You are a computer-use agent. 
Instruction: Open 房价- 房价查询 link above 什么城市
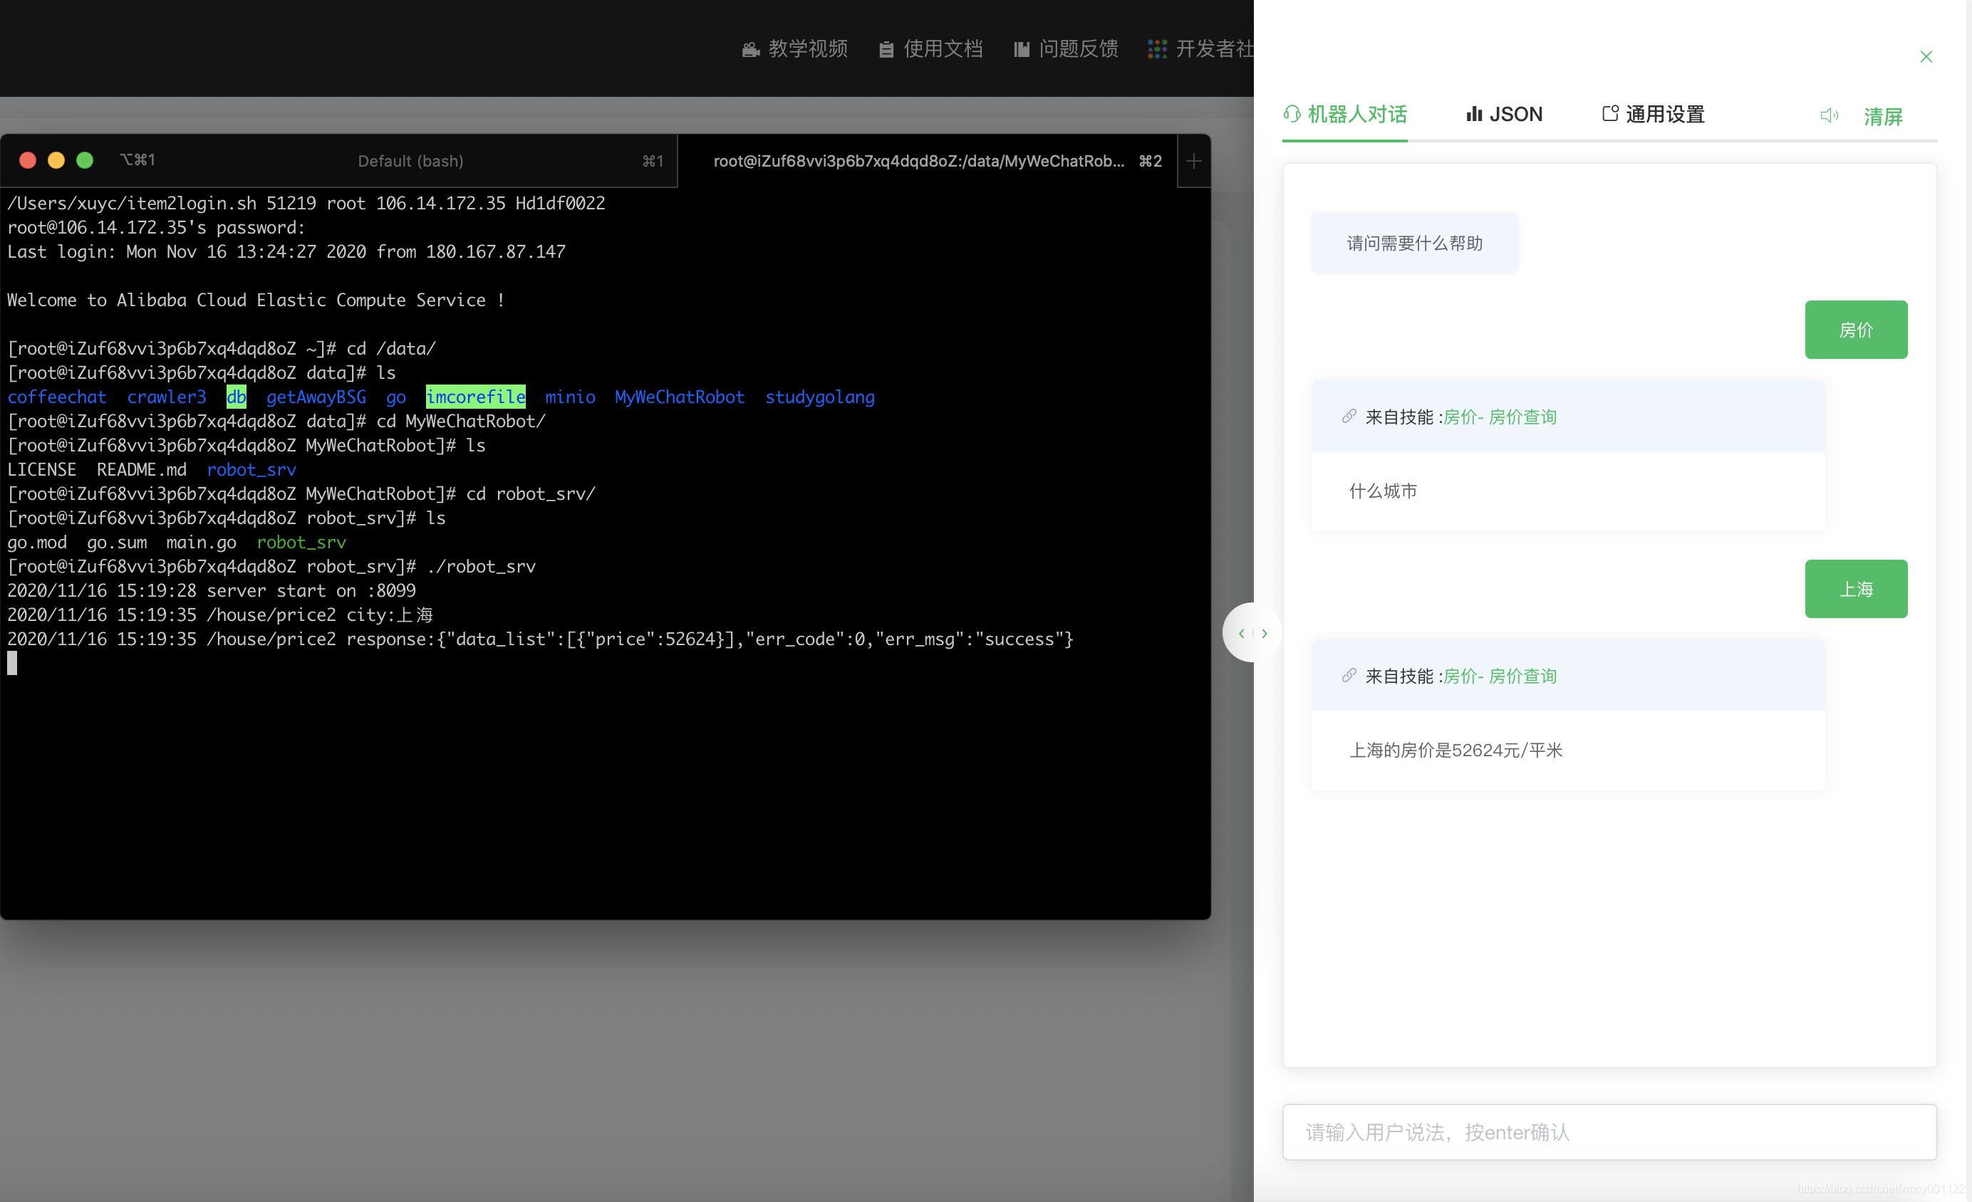(x=1499, y=417)
